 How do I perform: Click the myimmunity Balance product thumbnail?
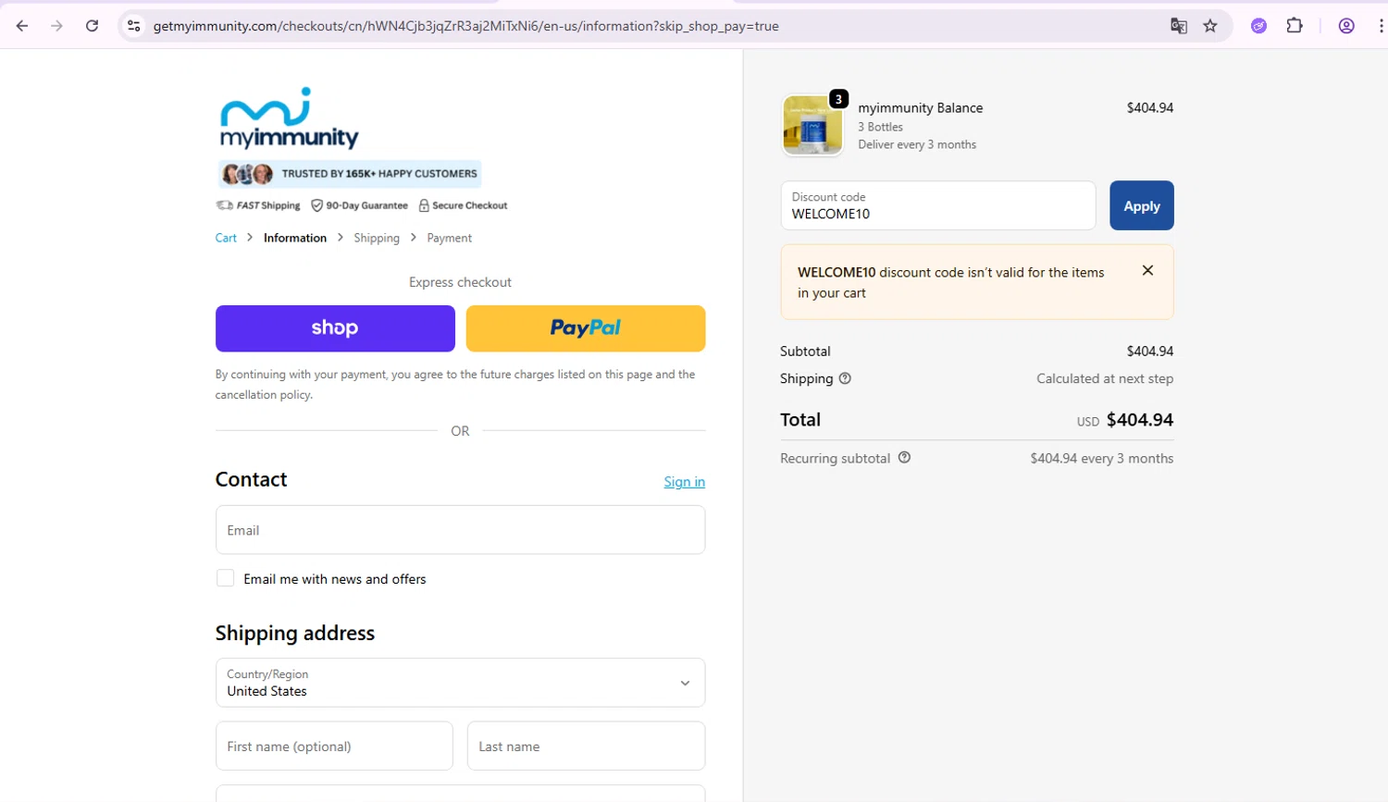(x=812, y=125)
